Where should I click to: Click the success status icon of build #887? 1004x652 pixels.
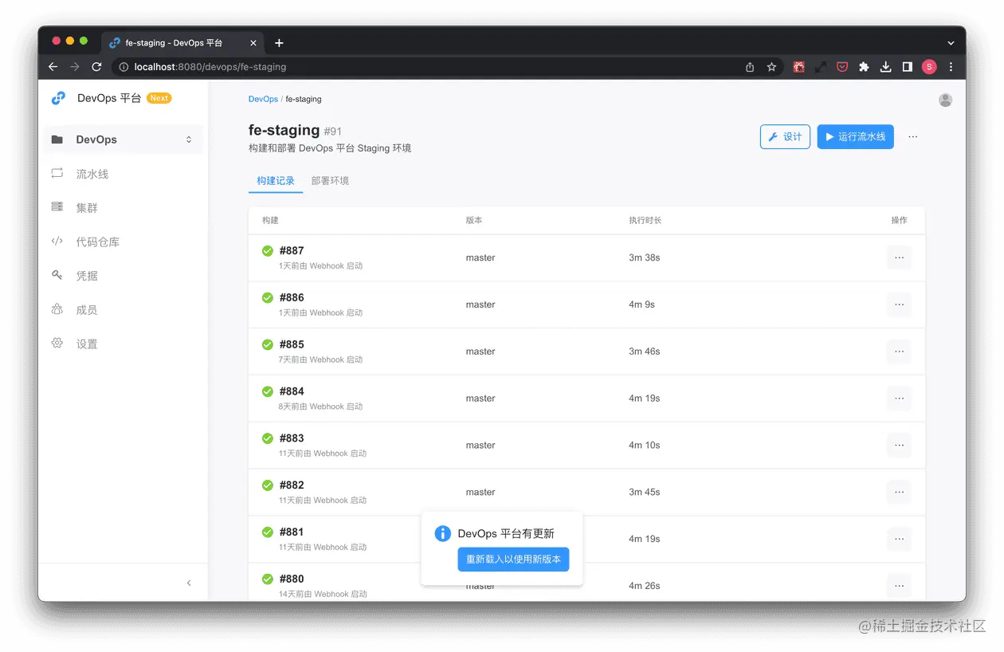tap(268, 251)
